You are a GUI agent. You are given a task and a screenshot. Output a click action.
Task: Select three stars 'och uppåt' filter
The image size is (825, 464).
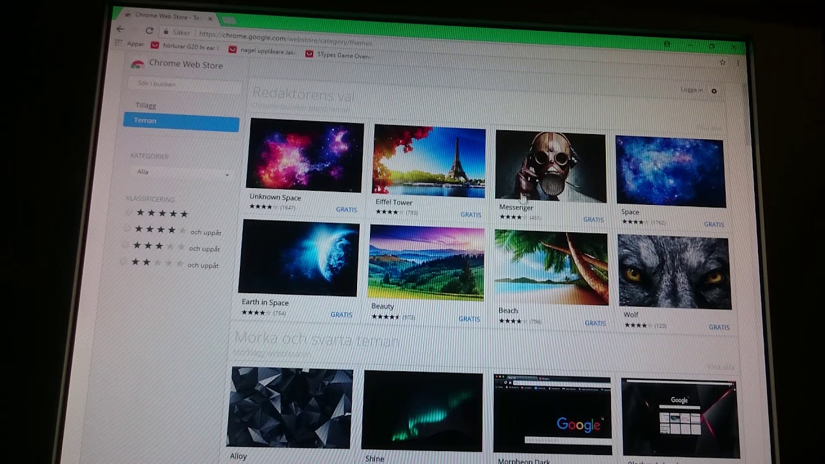click(171, 247)
